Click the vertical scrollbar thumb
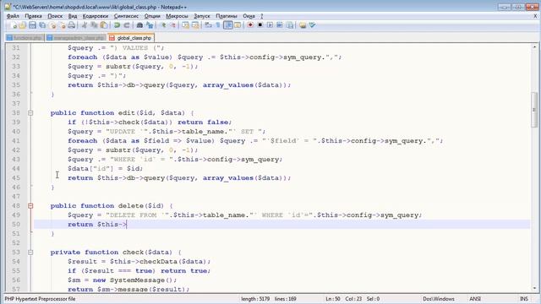 click(534, 110)
